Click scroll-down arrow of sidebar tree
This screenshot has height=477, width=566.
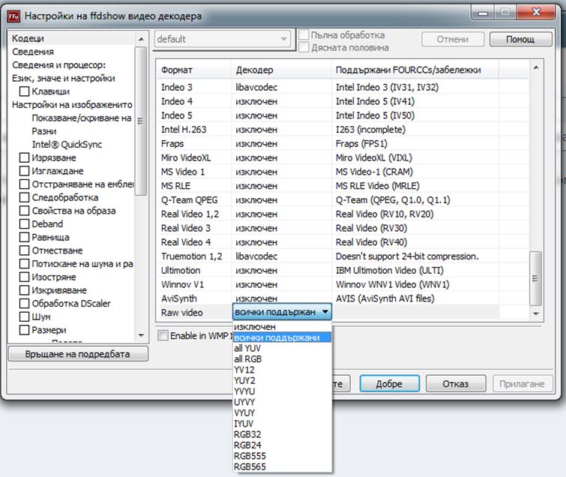141,335
